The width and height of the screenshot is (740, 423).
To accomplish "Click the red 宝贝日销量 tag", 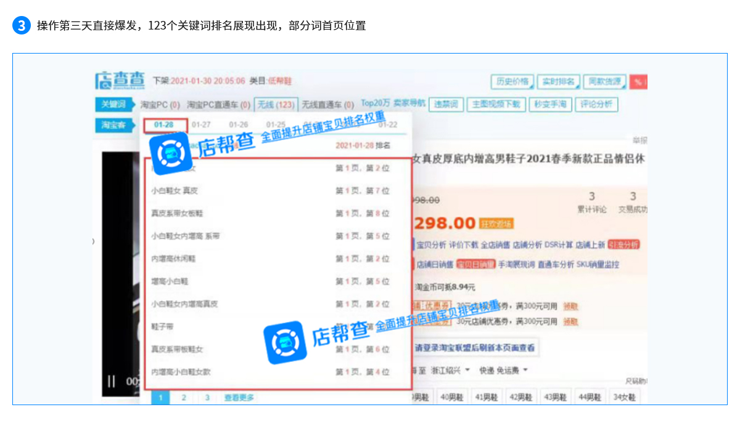I will pyautogui.click(x=475, y=265).
